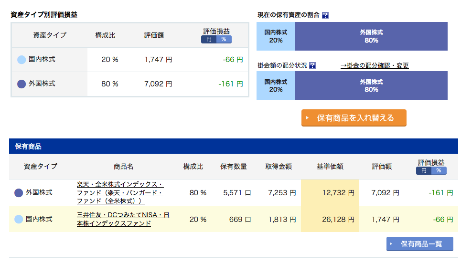This screenshot has height=264, width=461.
Task: Click 国内株式 segment in 掛金額 allocation bar
Action: coord(276,85)
